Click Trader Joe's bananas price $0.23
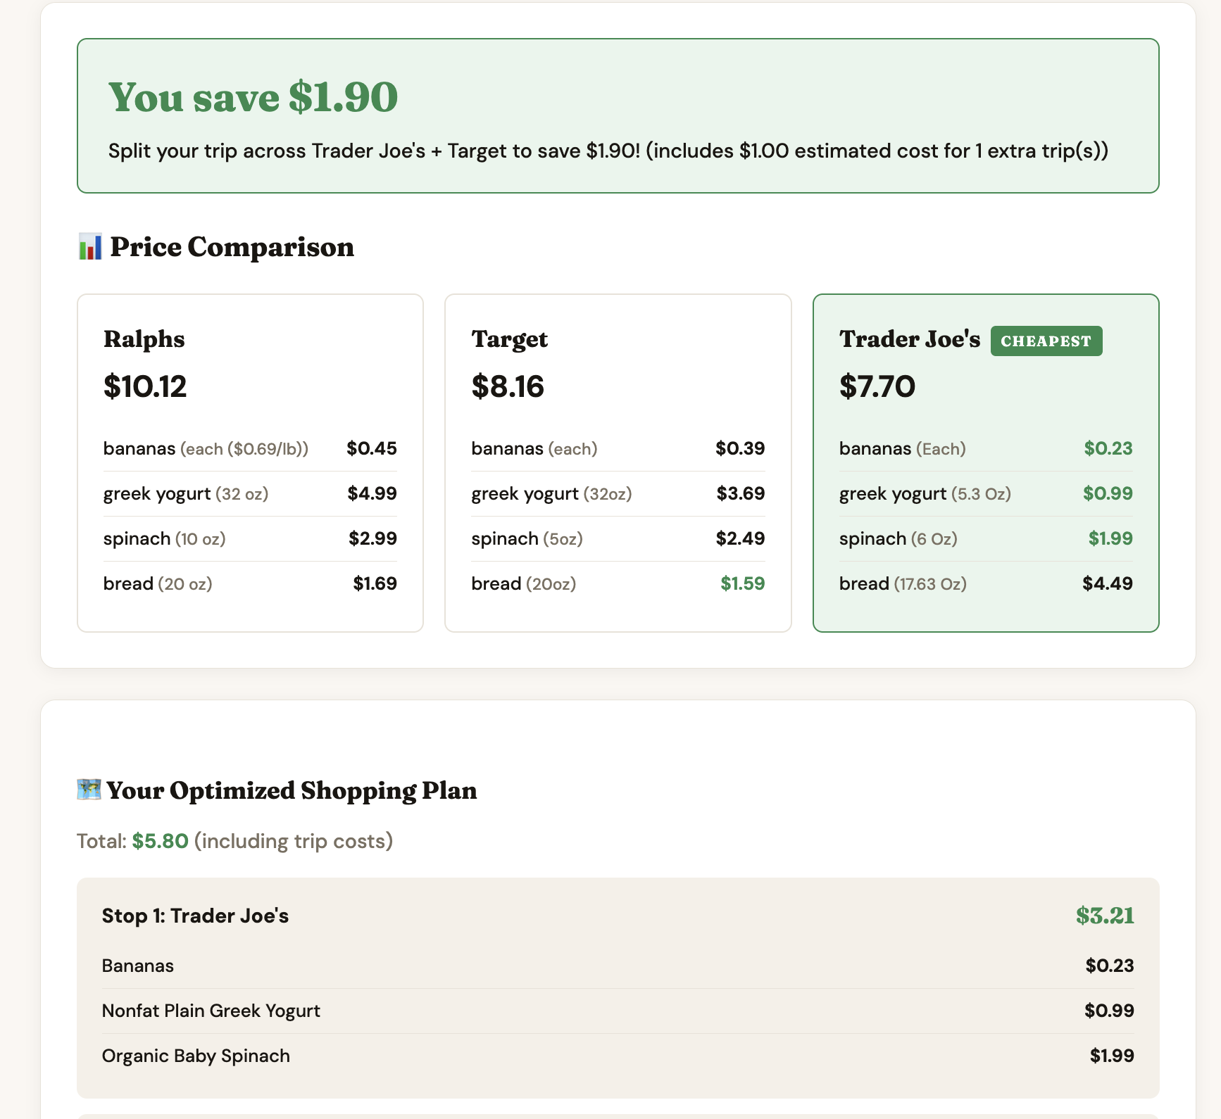 (1108, 448)
